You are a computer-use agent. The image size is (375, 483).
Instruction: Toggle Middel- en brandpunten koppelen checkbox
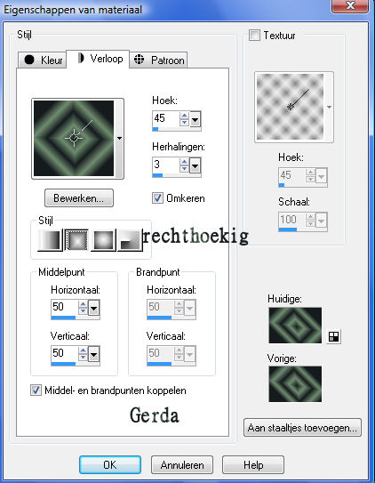tap(36, 390)
